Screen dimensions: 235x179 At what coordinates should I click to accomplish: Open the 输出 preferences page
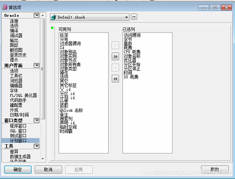tap(14, 41)
